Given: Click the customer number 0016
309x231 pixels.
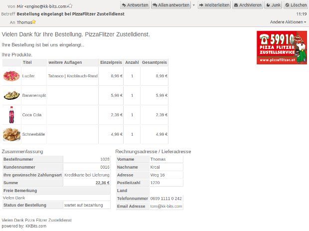Looking at the screenshot, I should [105, 167].
